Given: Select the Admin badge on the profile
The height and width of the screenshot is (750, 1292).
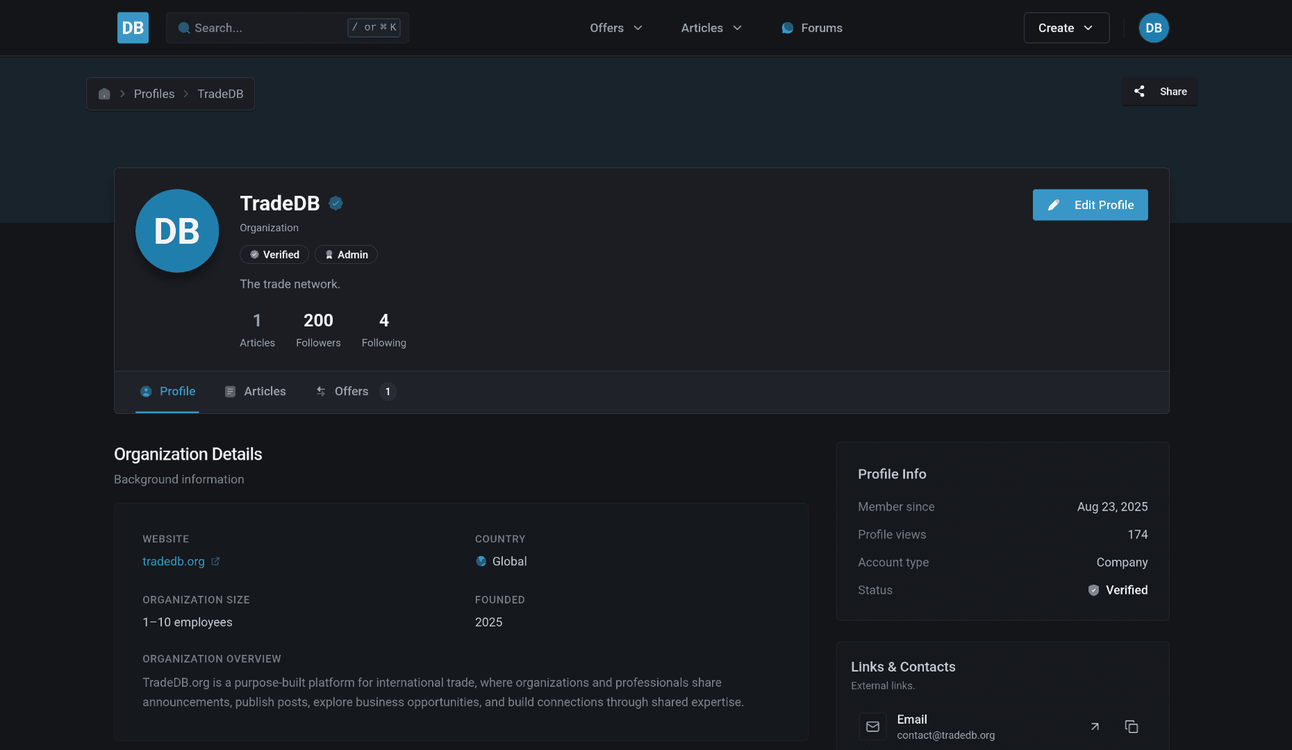Looking at the screenshot, I should (345, 254).
